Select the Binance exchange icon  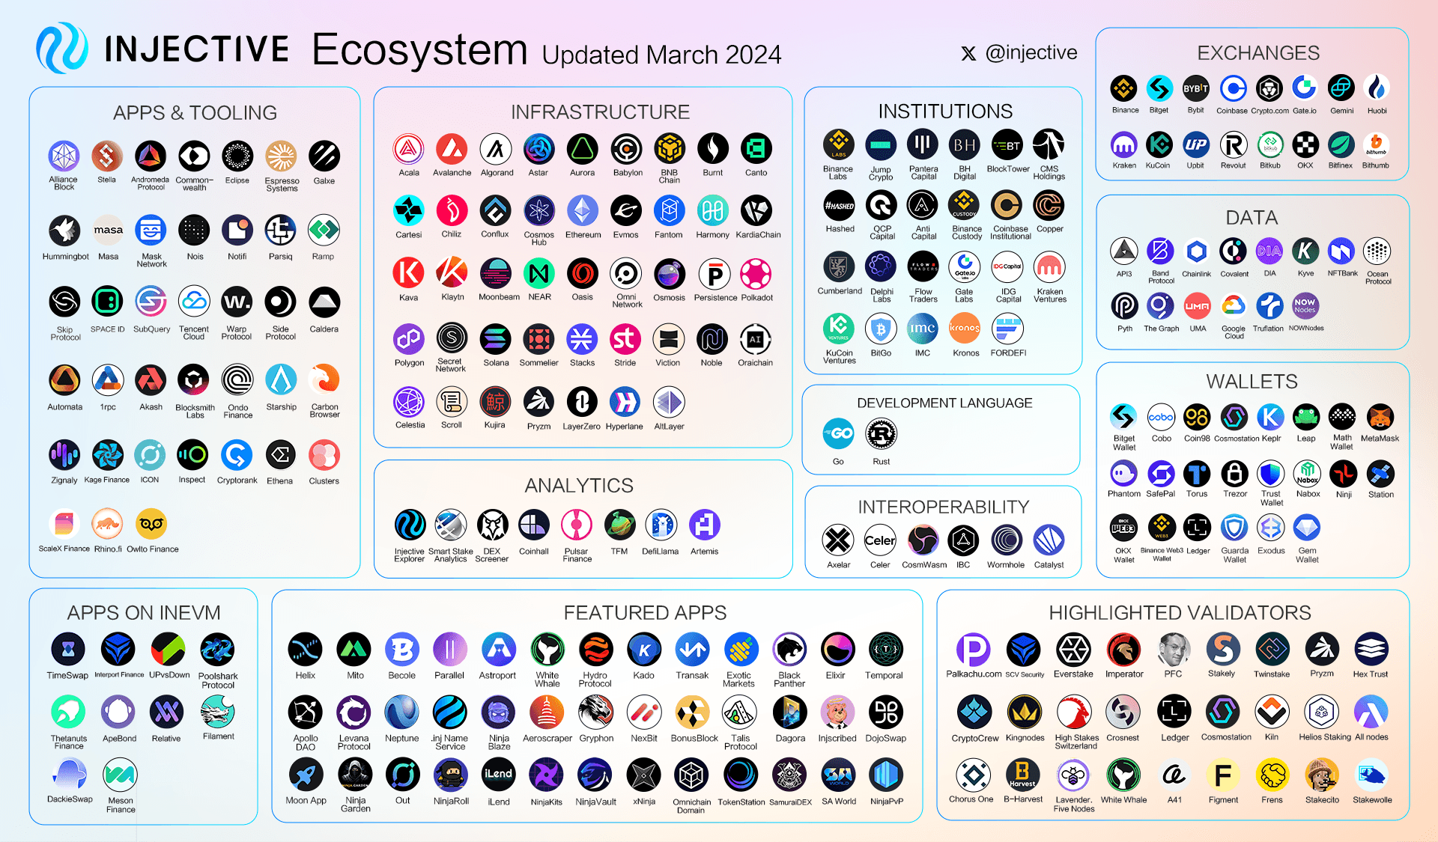tap(1123, 88)
